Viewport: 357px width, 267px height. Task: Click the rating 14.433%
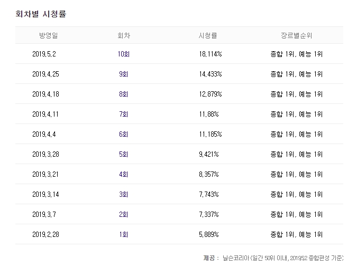point(210,74)
